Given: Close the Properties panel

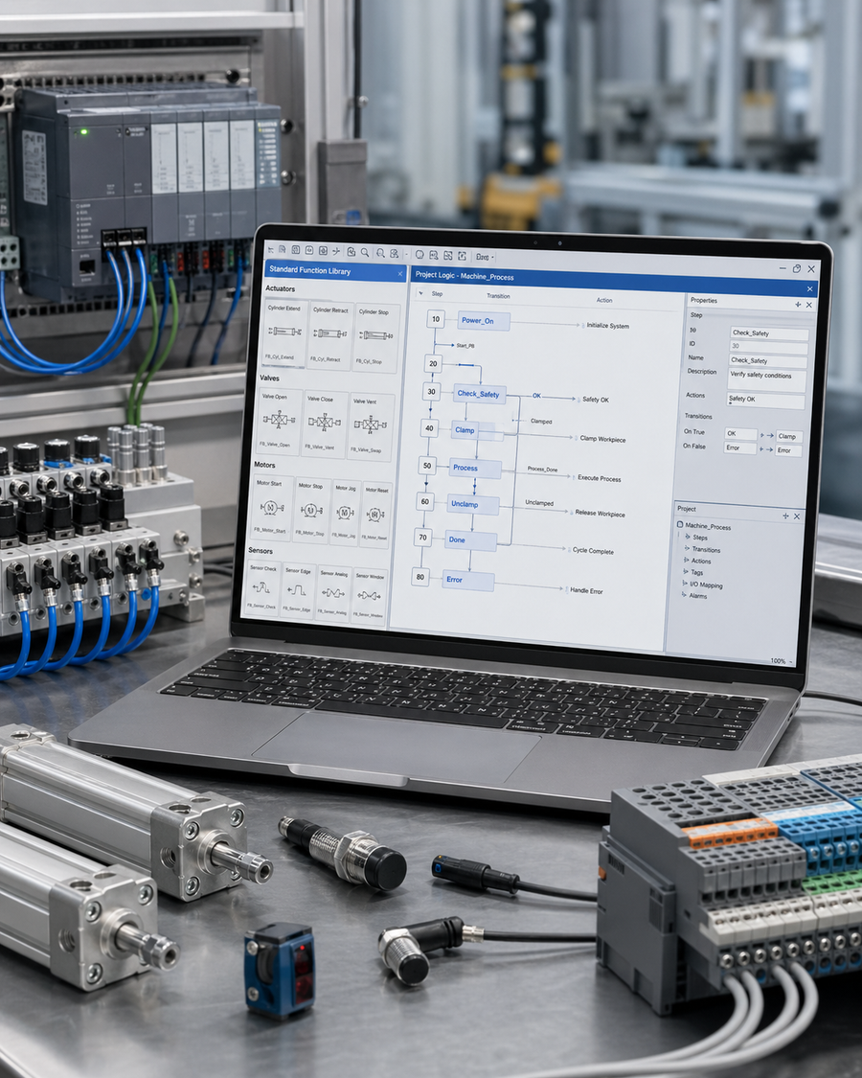Looking at the screenshot, I should point(809,305).
